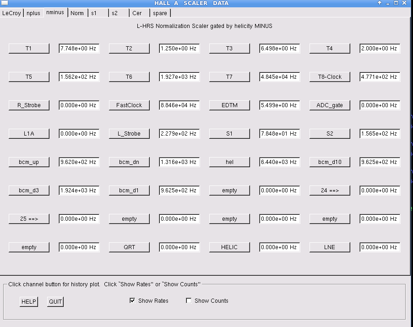Click the HELIC channel button
The width and height of the screenshot is (413, 327).
229,248
